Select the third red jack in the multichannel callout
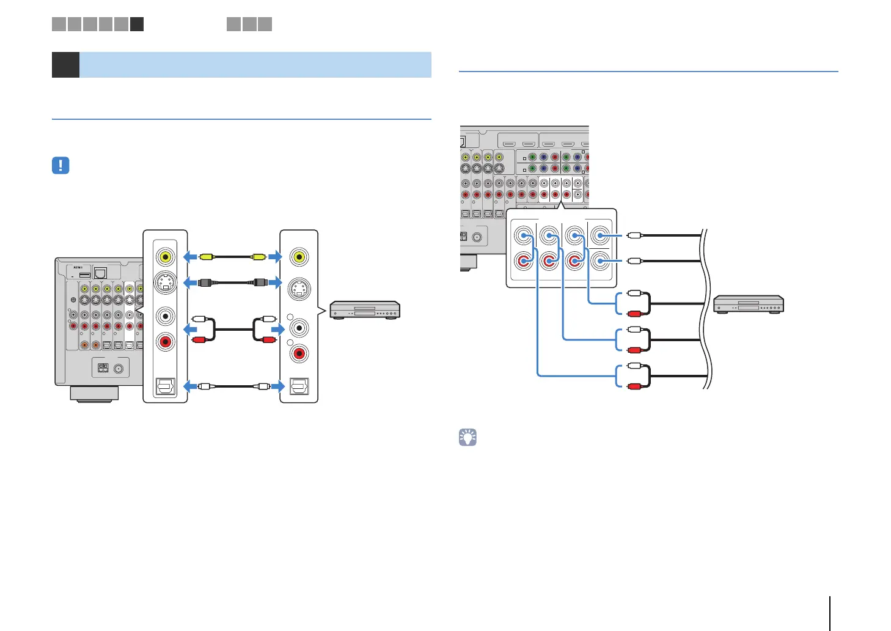The width and height of the screenshot is (891, 631). click(574, 261)
